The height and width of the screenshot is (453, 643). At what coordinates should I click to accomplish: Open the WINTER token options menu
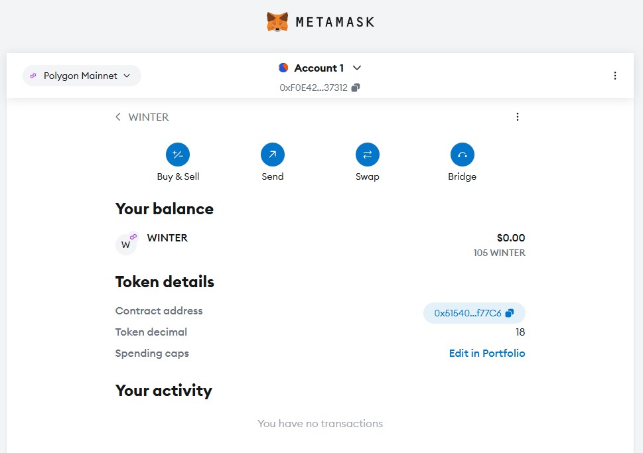(518, 117)
